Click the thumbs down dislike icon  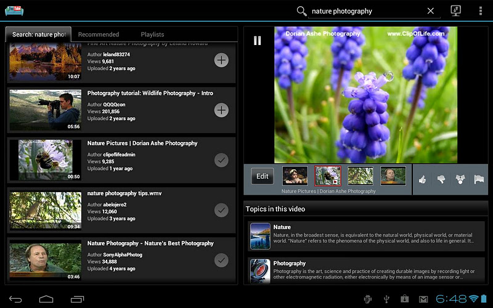click(441, 179)
